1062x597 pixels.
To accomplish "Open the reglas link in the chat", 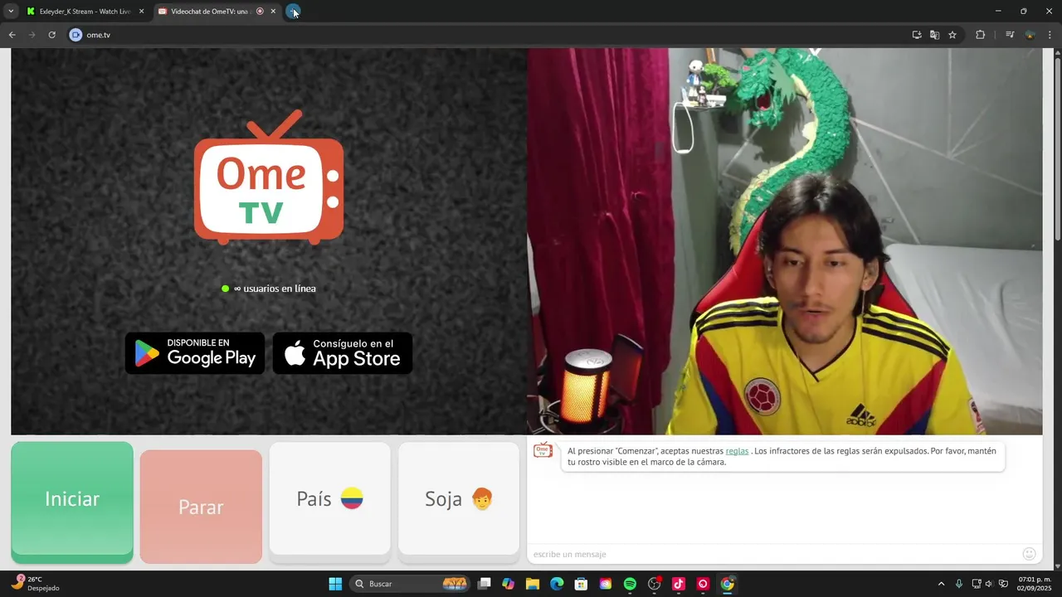I will [x=737, y=451].
